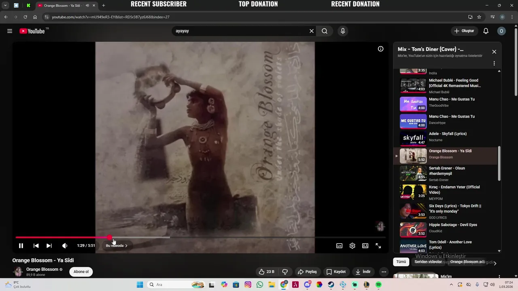Open Chrome three-dot menu
Image resolution: width=518 pixels, height=291 pixels.
pyautogui.click(x=512, y=17)
